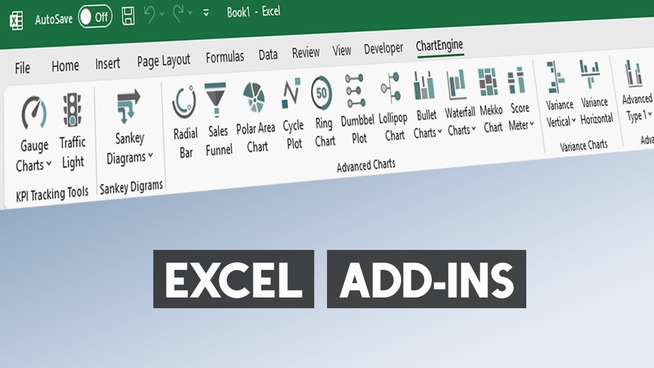Click the 'AutoSave' label text

(54, 19)
